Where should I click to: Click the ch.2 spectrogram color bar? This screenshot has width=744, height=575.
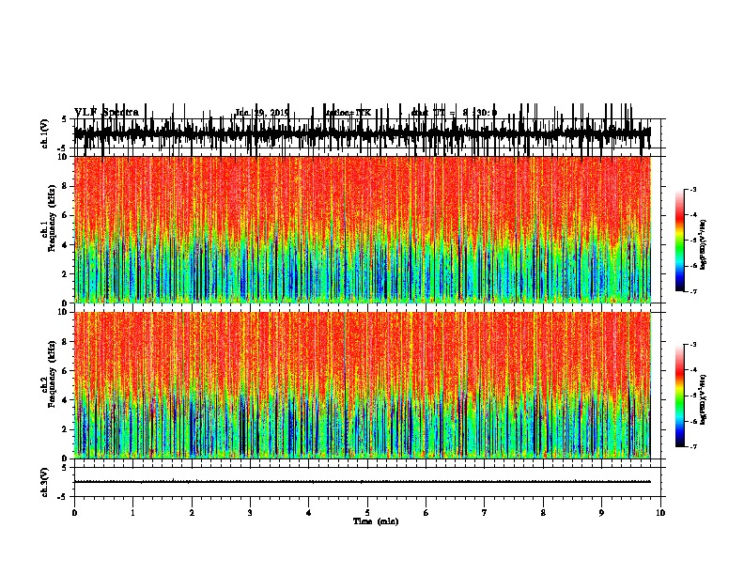[680, 396]
